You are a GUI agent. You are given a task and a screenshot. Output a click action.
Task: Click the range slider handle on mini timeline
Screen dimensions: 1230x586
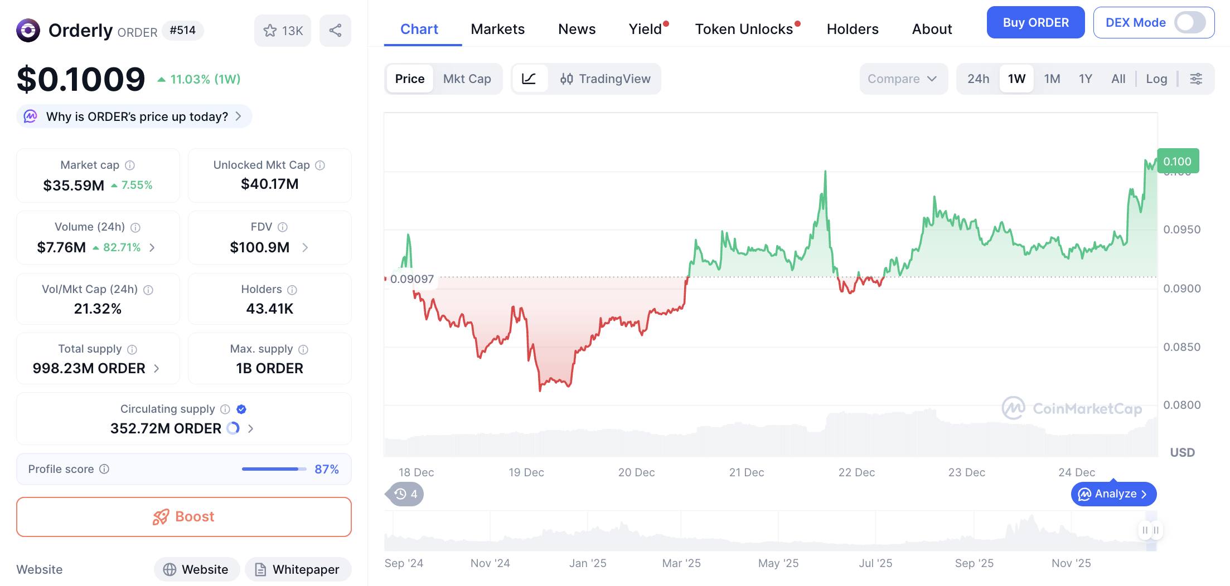(x=1150, y=530)
